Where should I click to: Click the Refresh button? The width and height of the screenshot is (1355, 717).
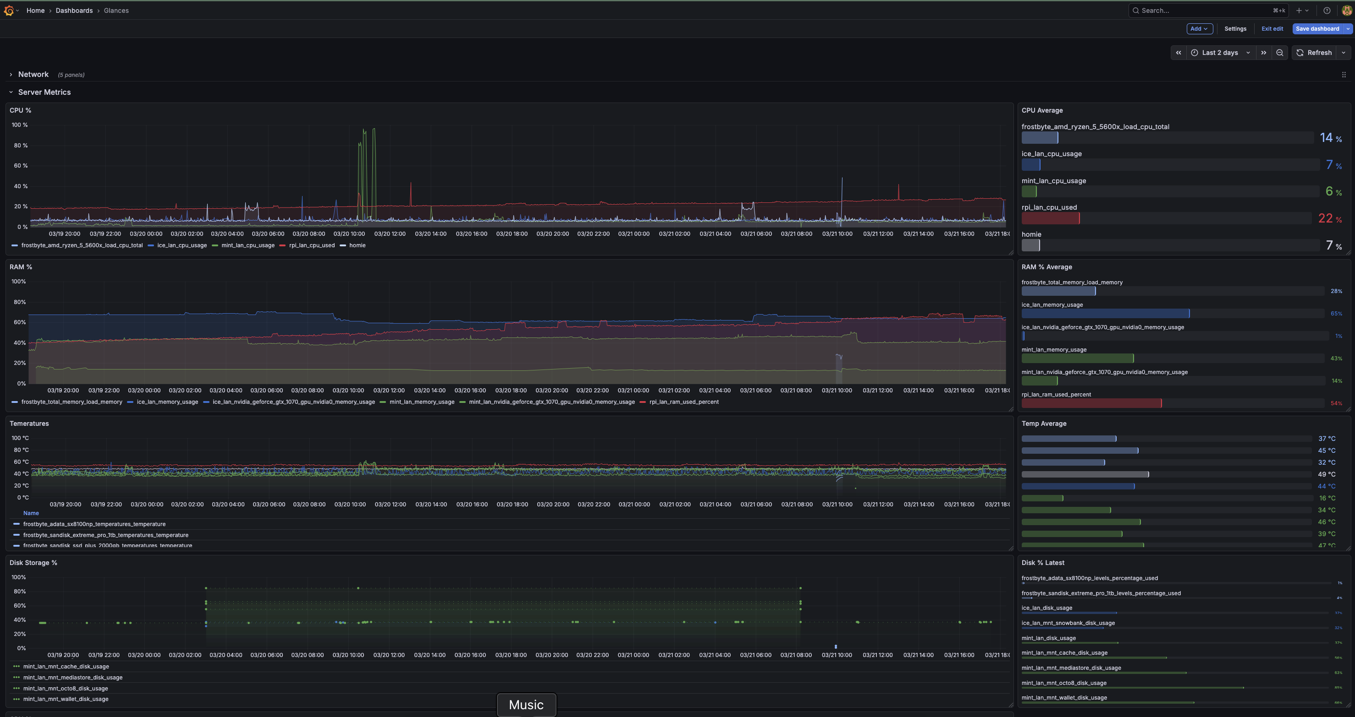[1314, 53]
